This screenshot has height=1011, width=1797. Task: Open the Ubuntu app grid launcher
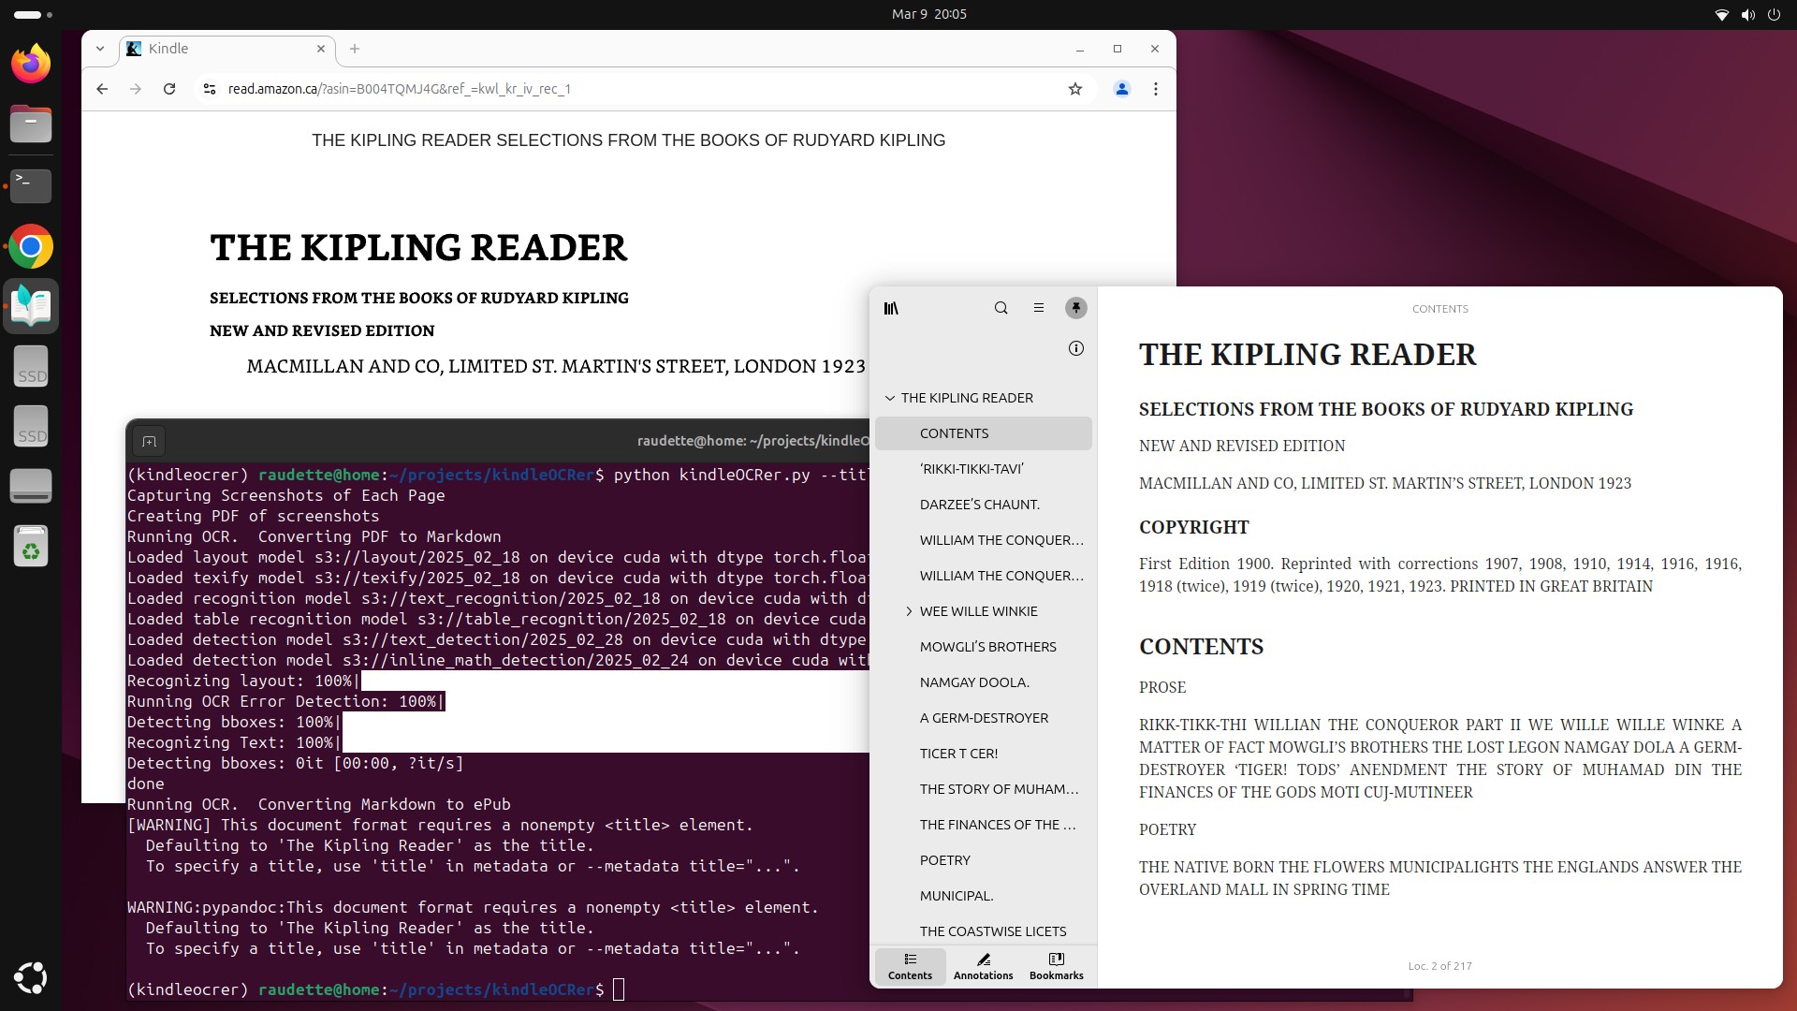pyautogui.click(x=31, y=977)
